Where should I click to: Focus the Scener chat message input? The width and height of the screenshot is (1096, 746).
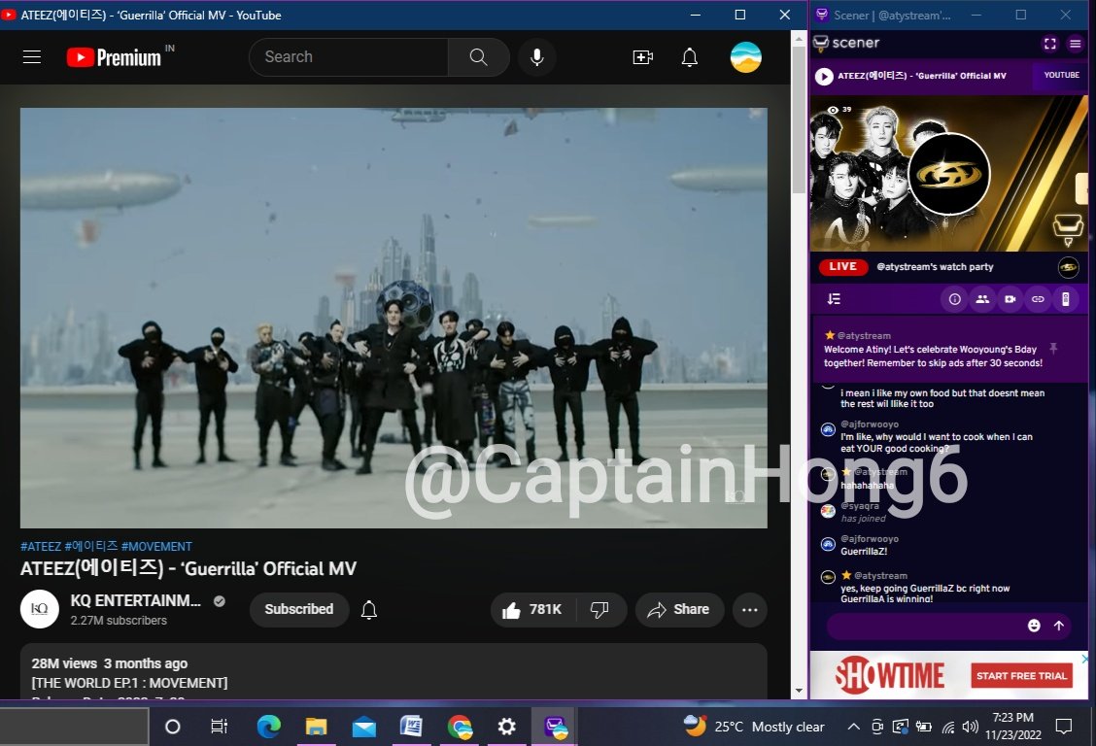924,626
